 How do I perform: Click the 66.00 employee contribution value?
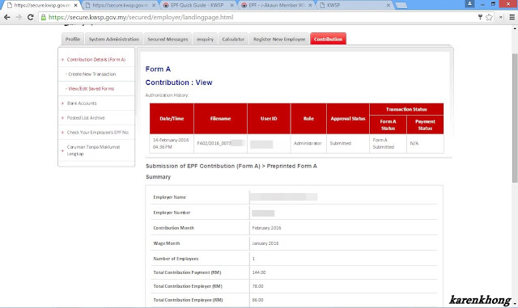pyautogui.click(x=257, y=300)
